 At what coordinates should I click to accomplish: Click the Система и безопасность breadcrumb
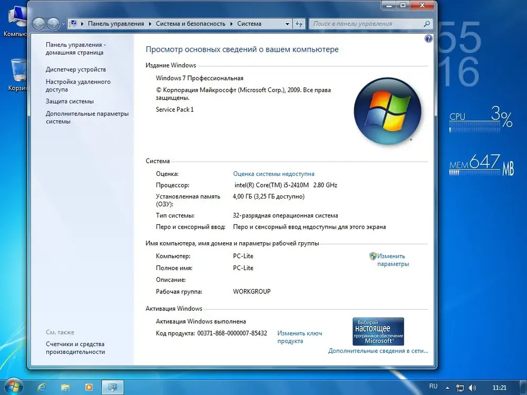coord(191,24)
